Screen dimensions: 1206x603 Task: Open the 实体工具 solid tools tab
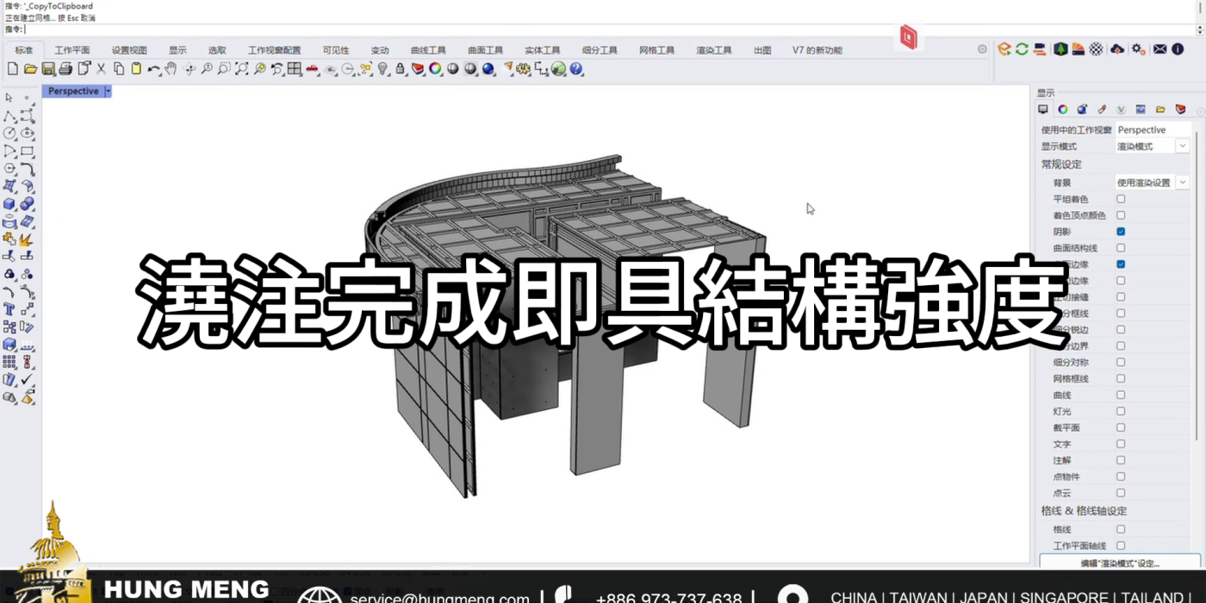(x=542, y=50)
